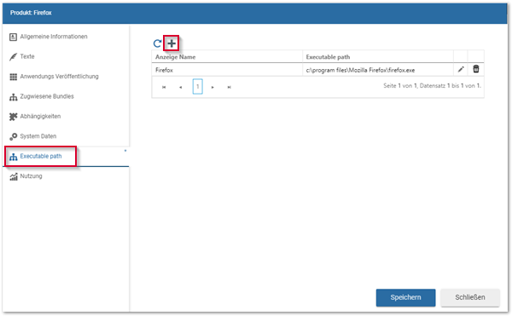Go to first page of the table
This screenshot has width=512, height=316.
pyautogui.click(x=164, y=87)
